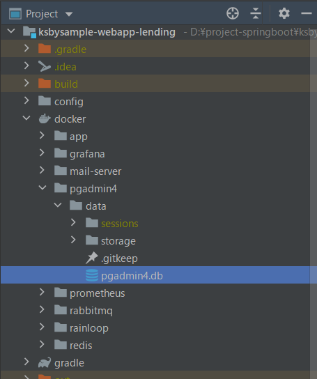Click the rainloop folder icon
This screenshot has height=379, width=317.
[61, 327]
